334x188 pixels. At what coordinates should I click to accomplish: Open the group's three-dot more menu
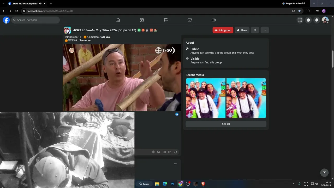(265, 30)
